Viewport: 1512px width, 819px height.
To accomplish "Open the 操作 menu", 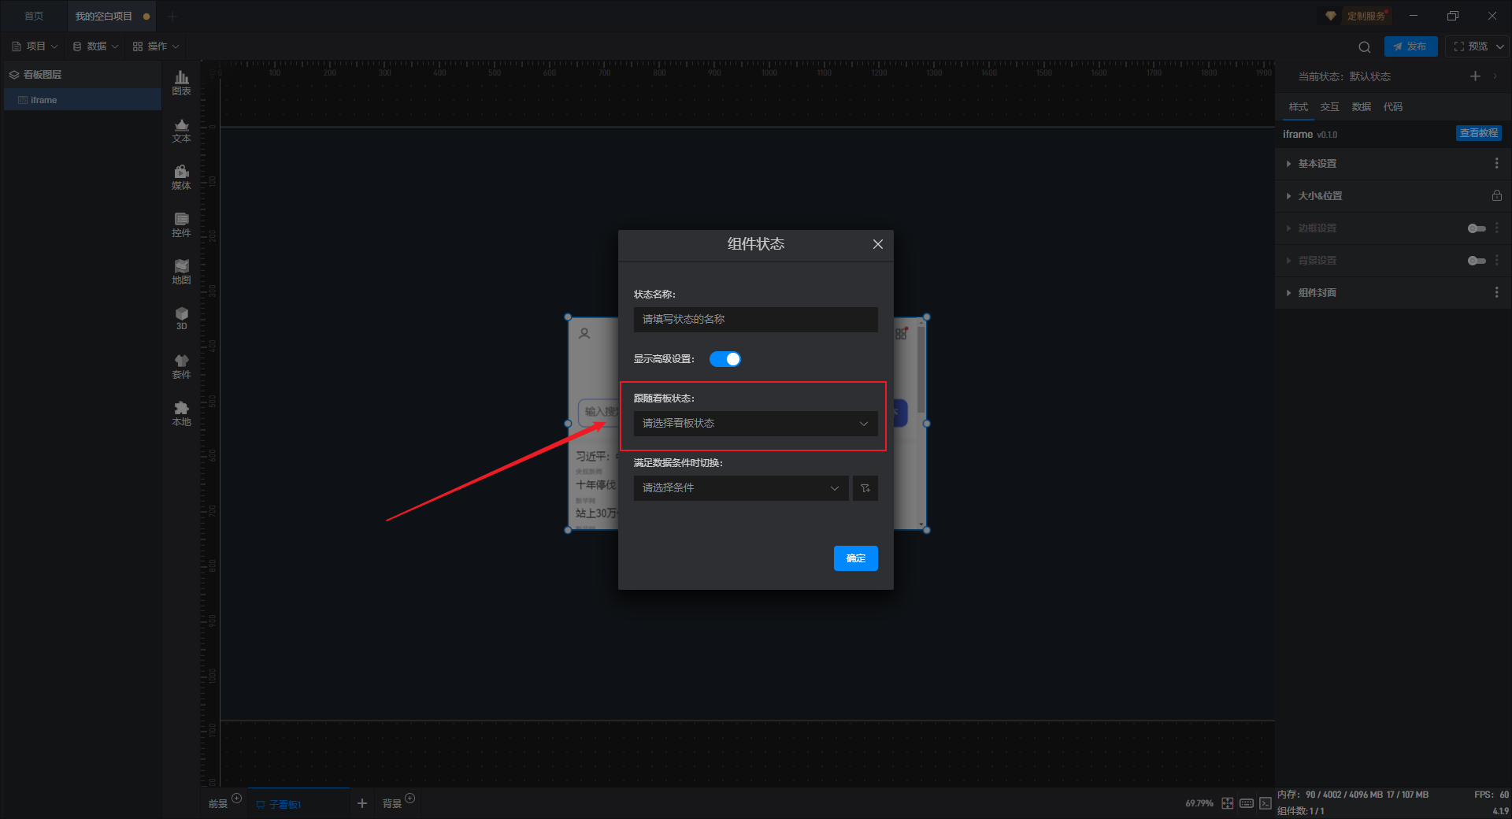I will click(x=156, y=46).
